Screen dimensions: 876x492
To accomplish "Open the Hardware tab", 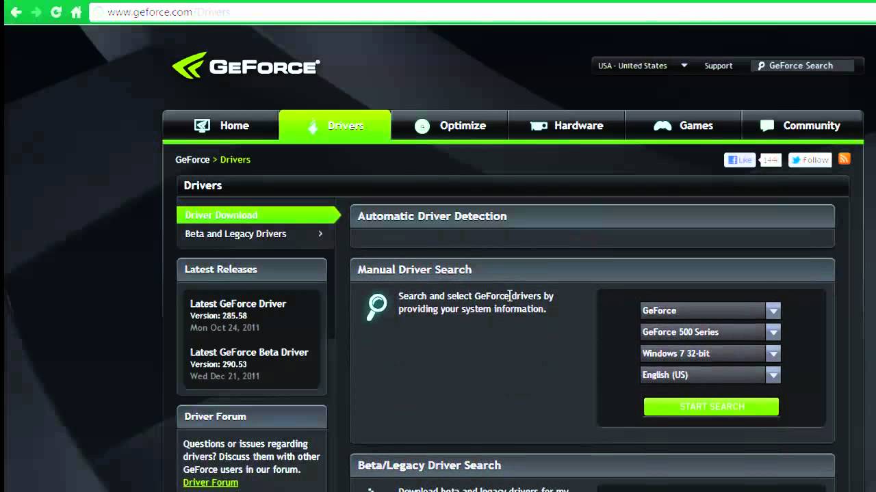I will pyautogui.click(x=567, y=126).
